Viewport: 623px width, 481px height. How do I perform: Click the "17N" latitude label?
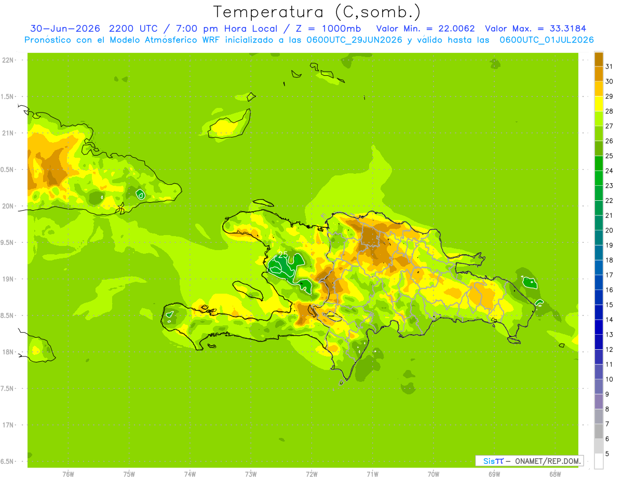click(x=7, y=425)
